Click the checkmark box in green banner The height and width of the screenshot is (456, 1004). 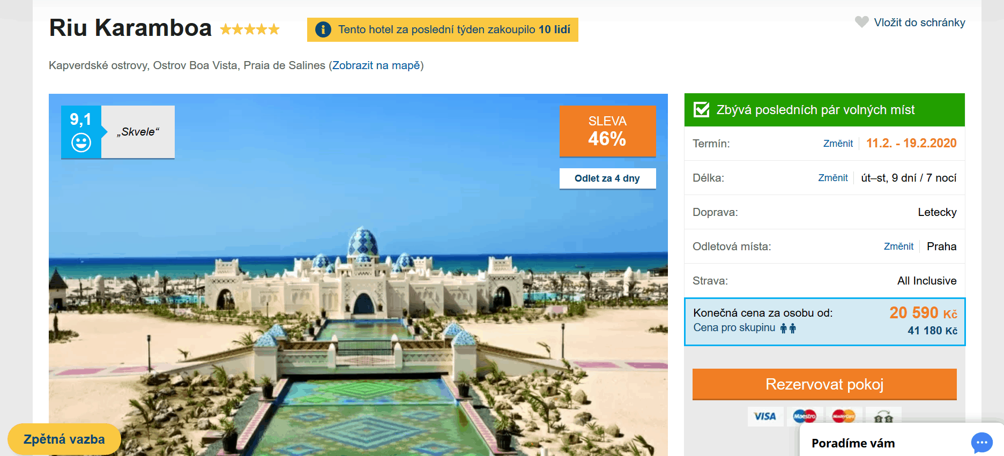pos(701,110)
